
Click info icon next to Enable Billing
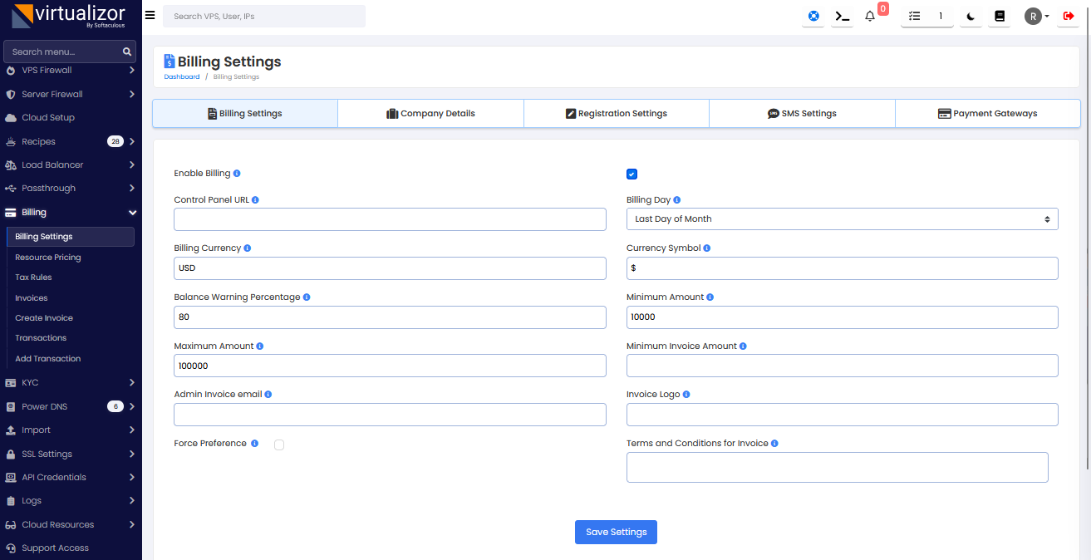pyautogui.click(x=237, y=174)
